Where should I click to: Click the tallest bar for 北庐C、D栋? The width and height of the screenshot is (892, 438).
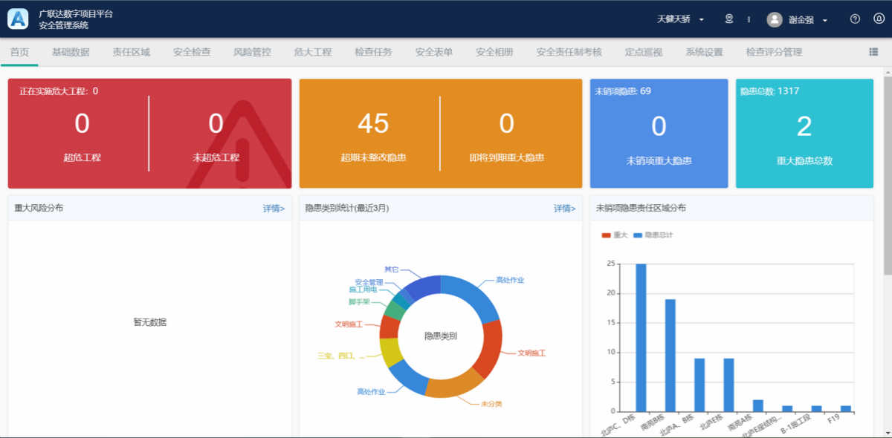[641, 337]
